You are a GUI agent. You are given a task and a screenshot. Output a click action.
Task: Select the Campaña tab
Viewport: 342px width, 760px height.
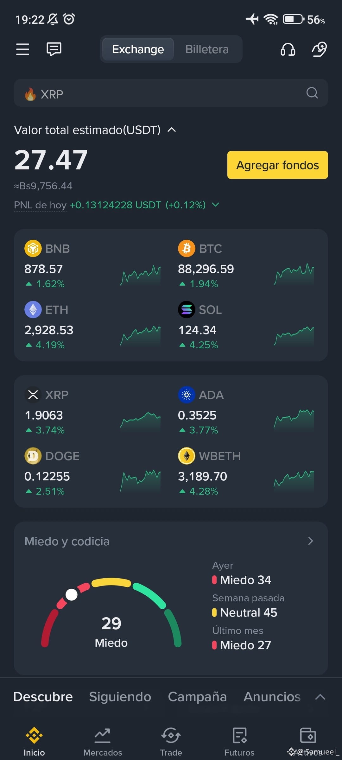[197, 697]
